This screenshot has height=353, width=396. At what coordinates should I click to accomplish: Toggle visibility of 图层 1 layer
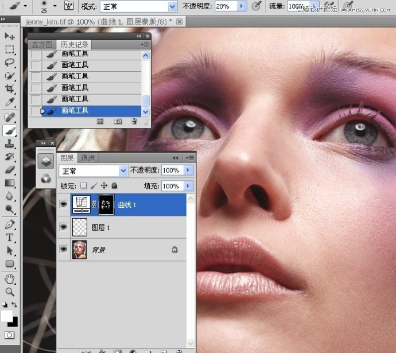(64, 227)
